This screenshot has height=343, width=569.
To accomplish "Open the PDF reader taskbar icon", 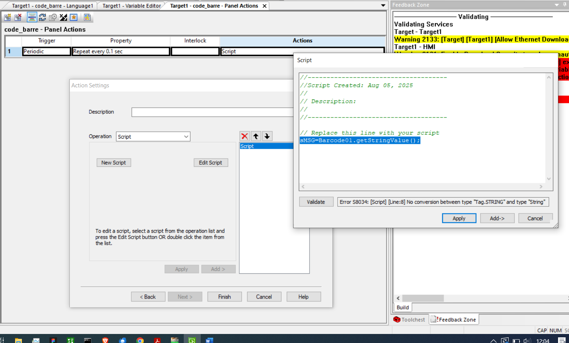I will point(157,340).
